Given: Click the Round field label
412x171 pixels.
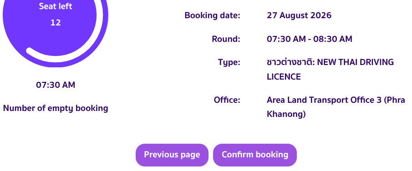Looking at the screenshot, I should 226,39.
